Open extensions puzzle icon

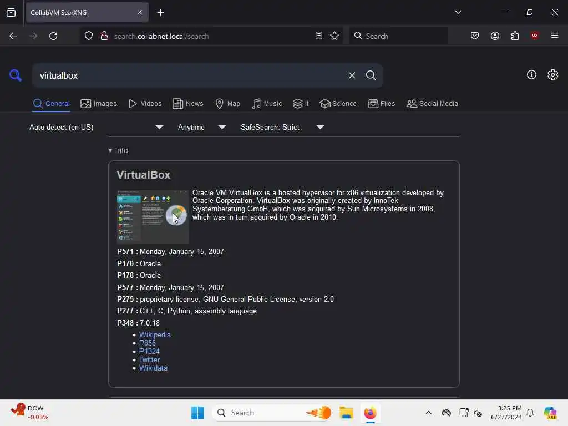515,36
